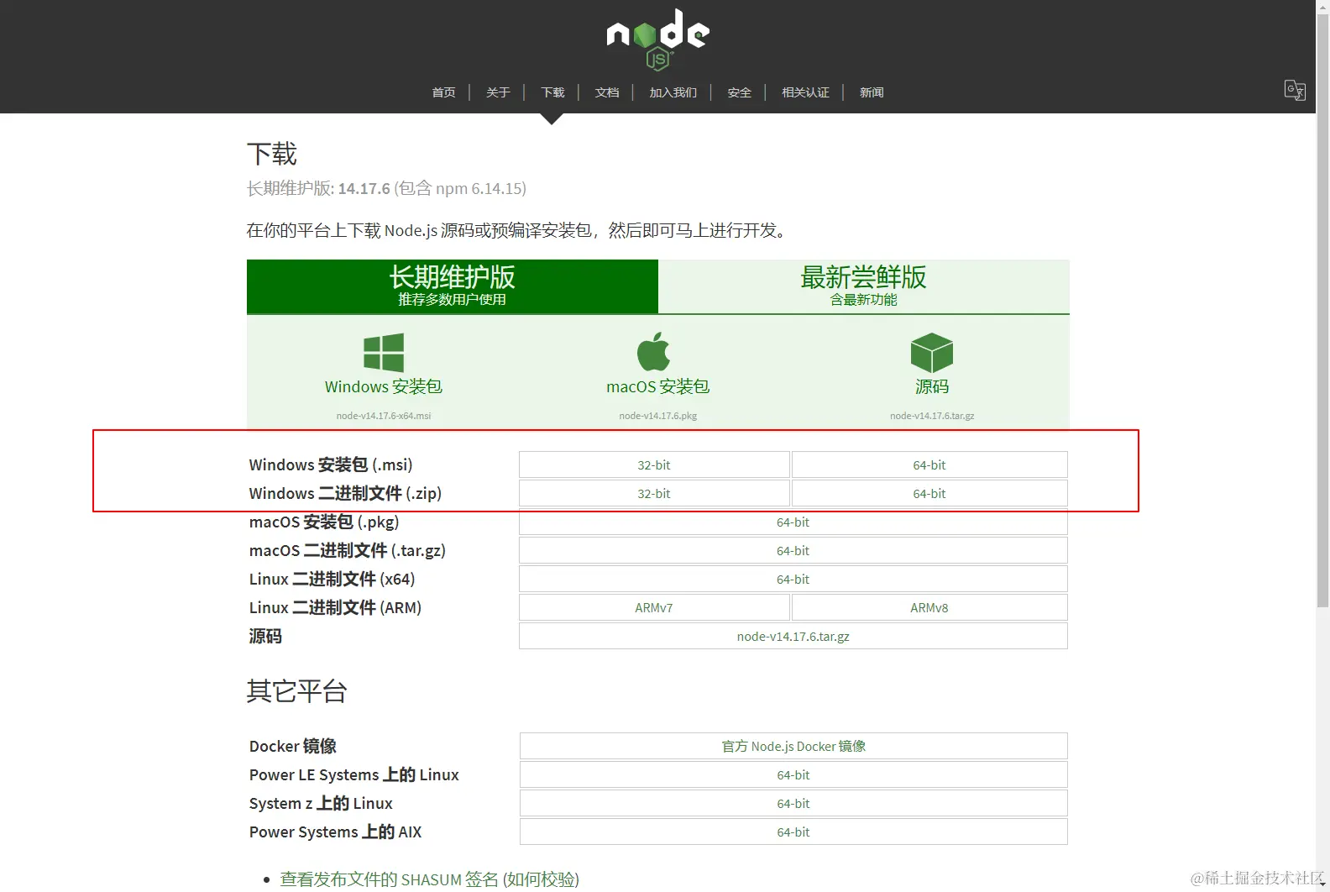The image size is (1330, 892).
Task: Click the macOS 安装包 (.pkg) row label
Action: pyautogui.click(x=324, y=522)
